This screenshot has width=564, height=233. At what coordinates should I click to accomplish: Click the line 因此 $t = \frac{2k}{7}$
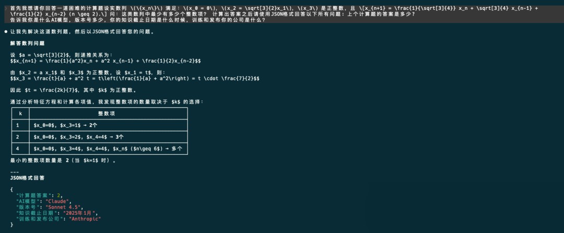tap(73, 91)
